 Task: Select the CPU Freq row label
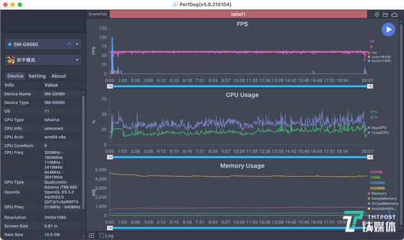[x=14, y=152]
